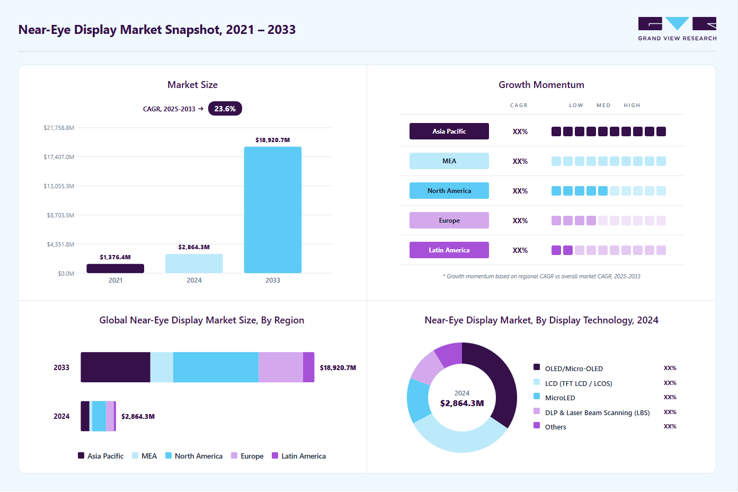The image size is (738, 492).
Task: Click the Asia Pacific legend swatch
Action: click(81, 455)
